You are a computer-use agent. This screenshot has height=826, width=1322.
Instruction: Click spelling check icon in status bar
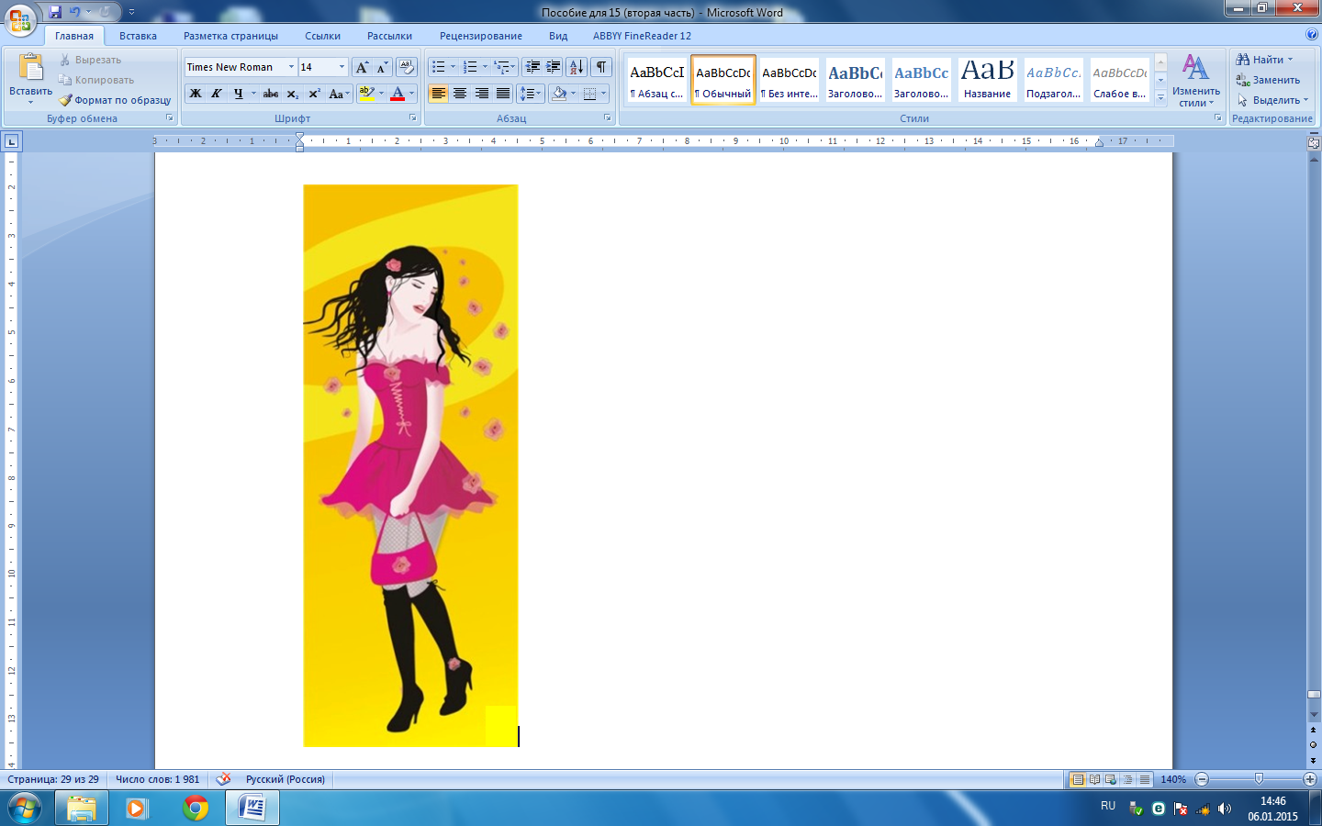pyautogui.click(x=223, y=779)
